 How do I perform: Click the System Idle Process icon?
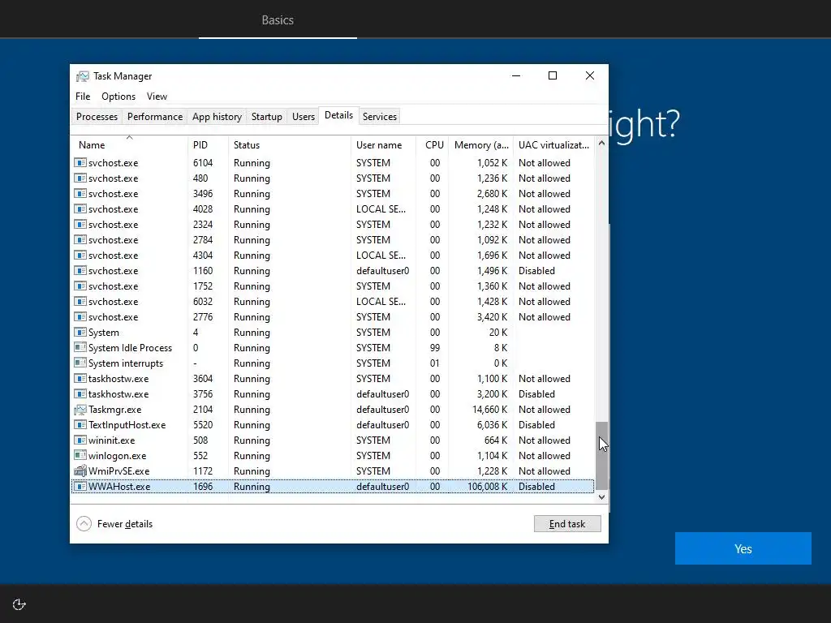coord(80,347)
